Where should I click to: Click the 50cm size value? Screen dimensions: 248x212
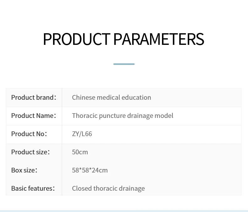(x=80, y=152)
